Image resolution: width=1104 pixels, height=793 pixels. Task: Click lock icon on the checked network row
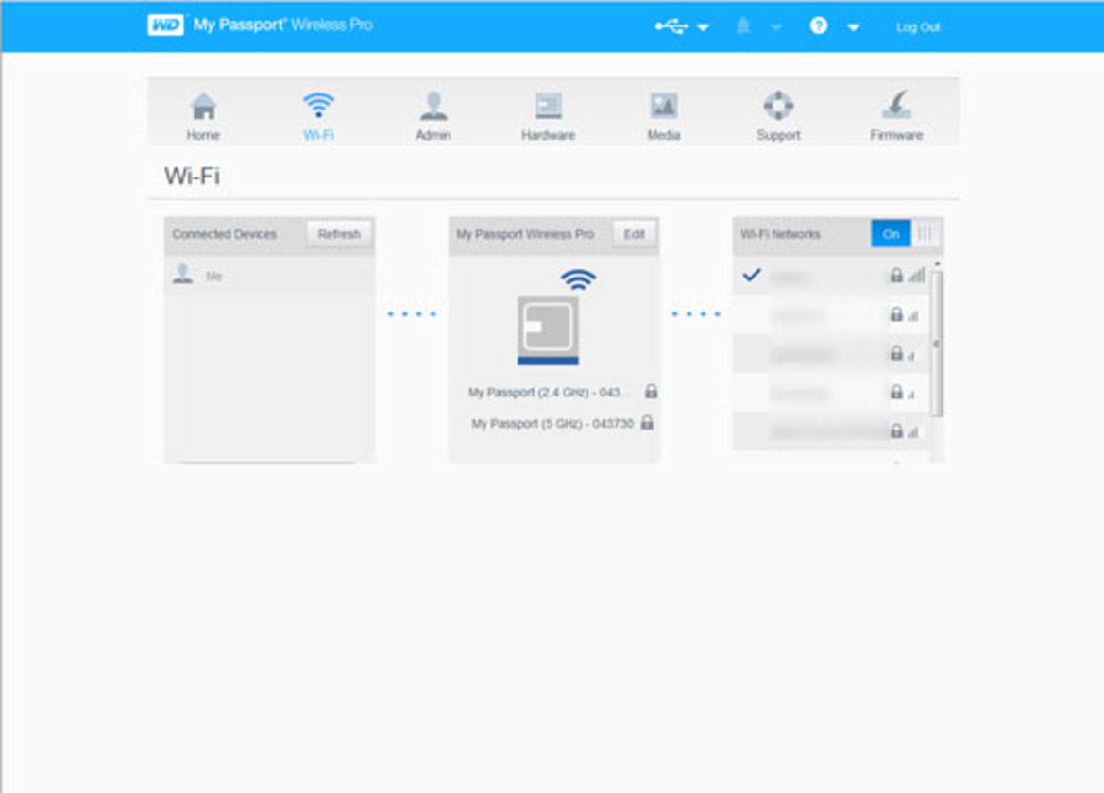(x=895, y=275)
